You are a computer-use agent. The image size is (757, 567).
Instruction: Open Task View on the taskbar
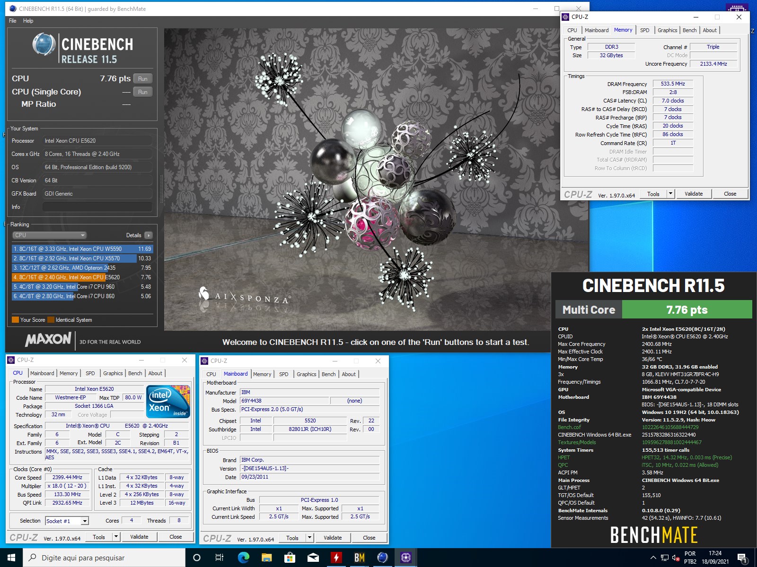220,558
